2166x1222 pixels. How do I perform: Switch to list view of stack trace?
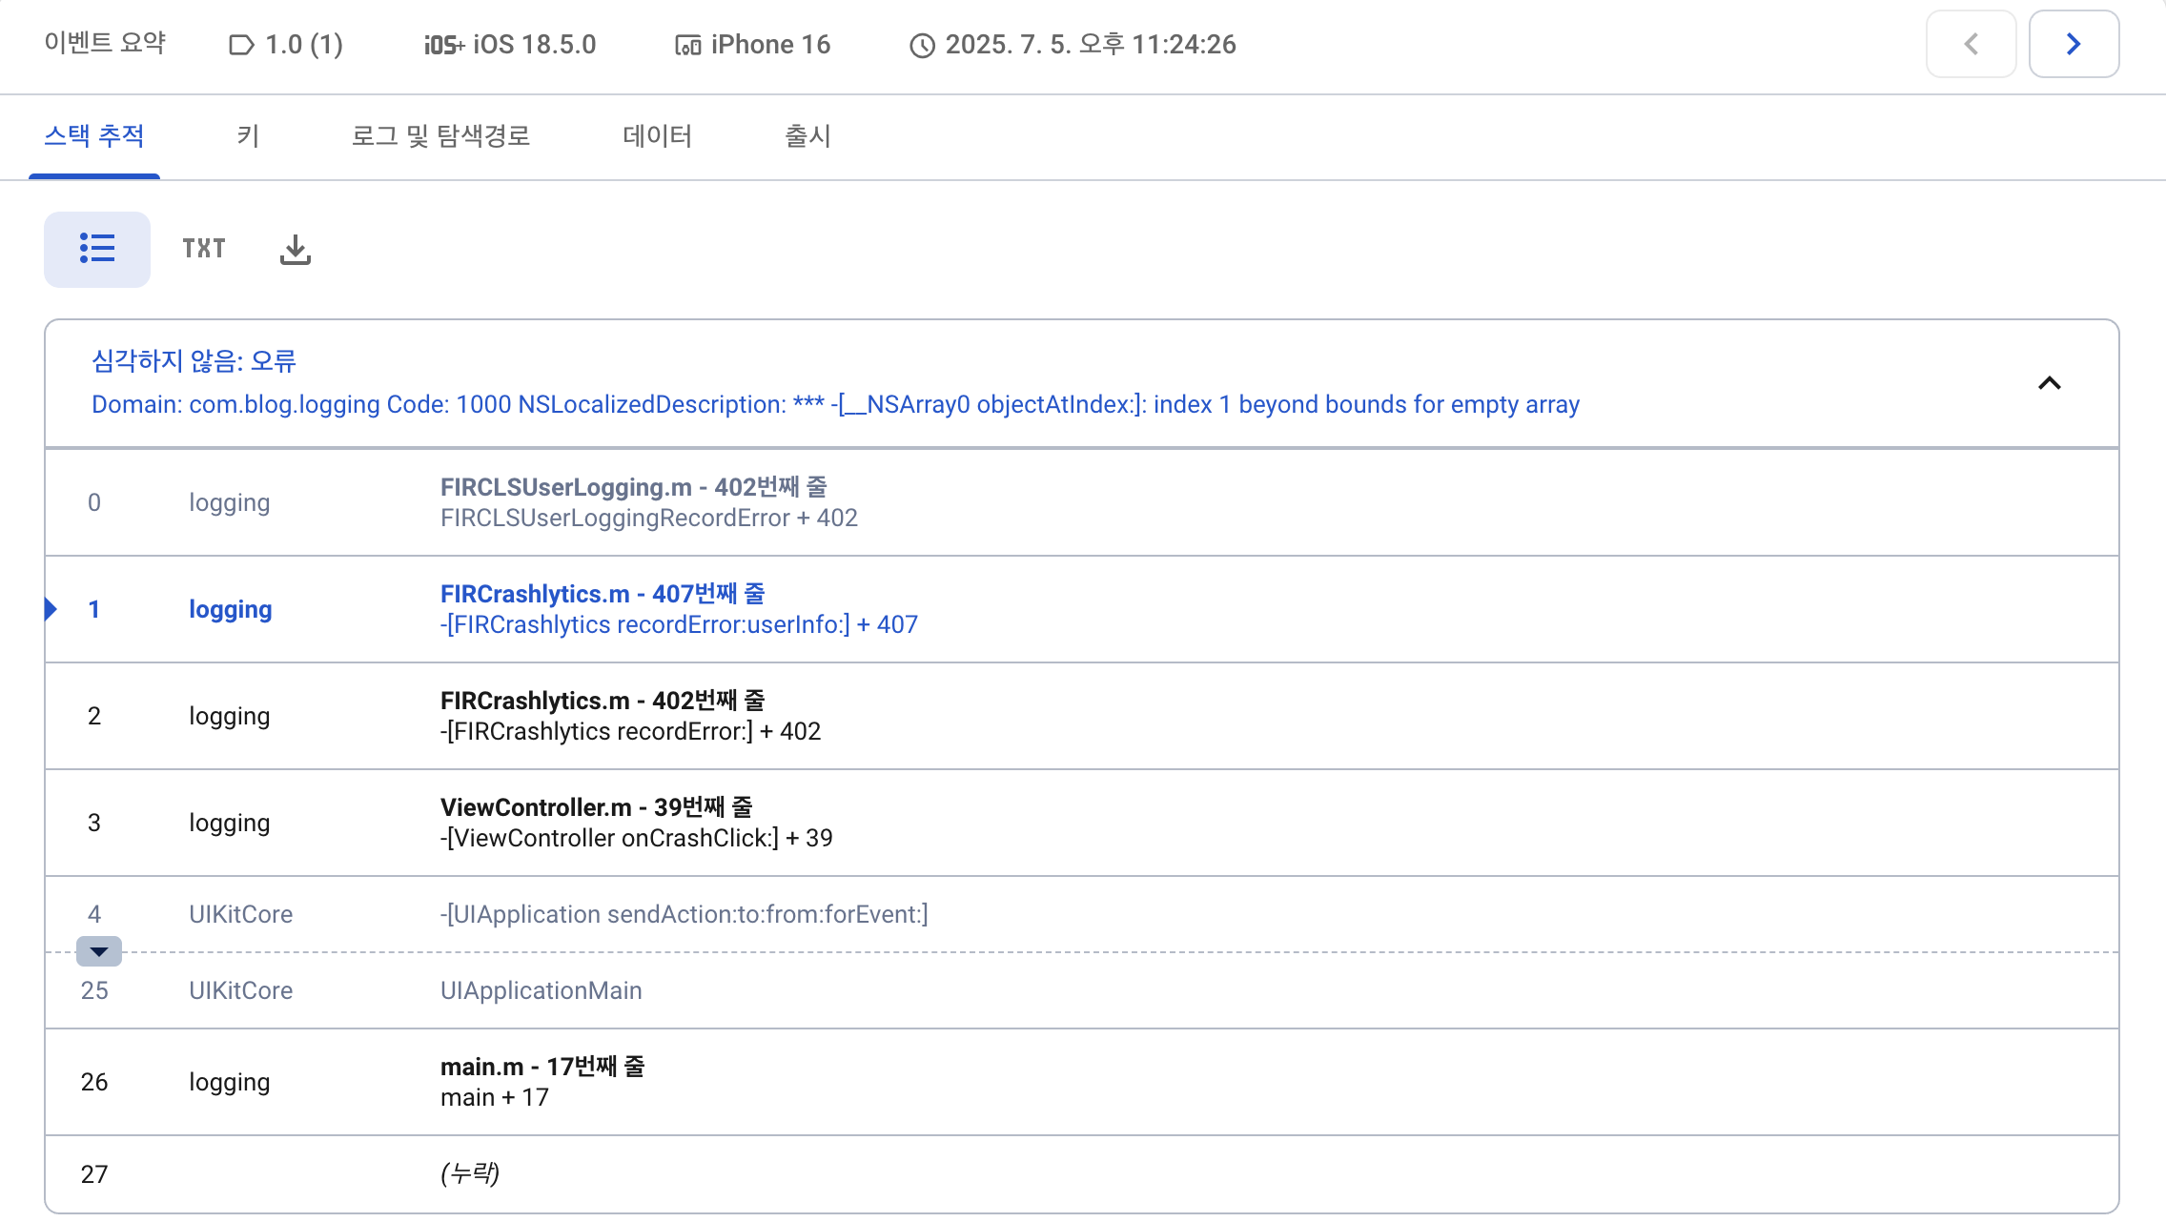tap(96, 249)
